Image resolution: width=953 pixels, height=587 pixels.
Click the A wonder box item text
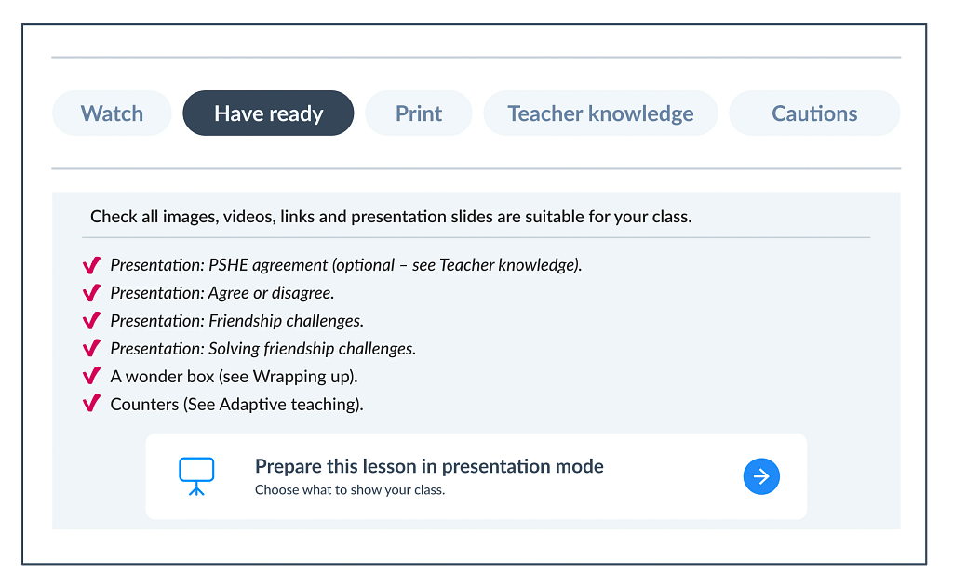(234, 377)
